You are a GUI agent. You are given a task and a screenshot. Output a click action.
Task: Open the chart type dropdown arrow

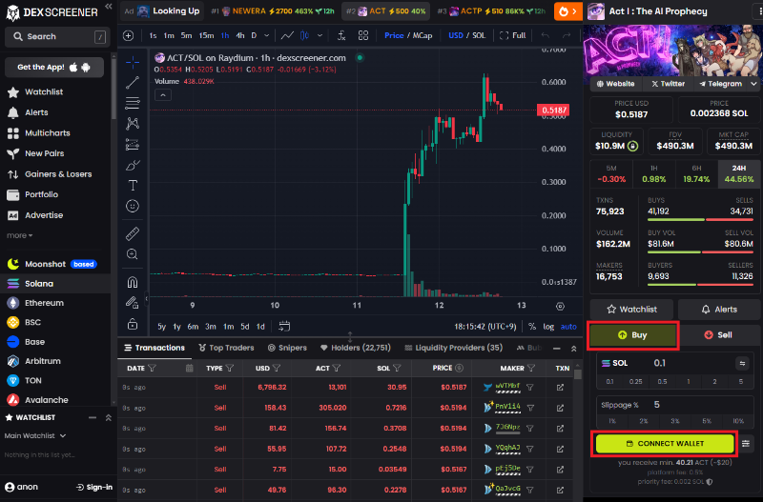[x=320, y=35]
